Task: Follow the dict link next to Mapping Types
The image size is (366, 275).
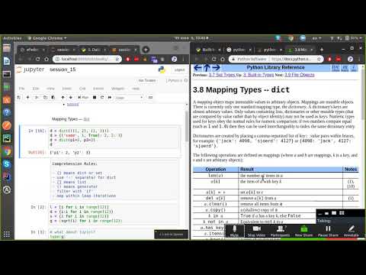Action: coord(86,119)
